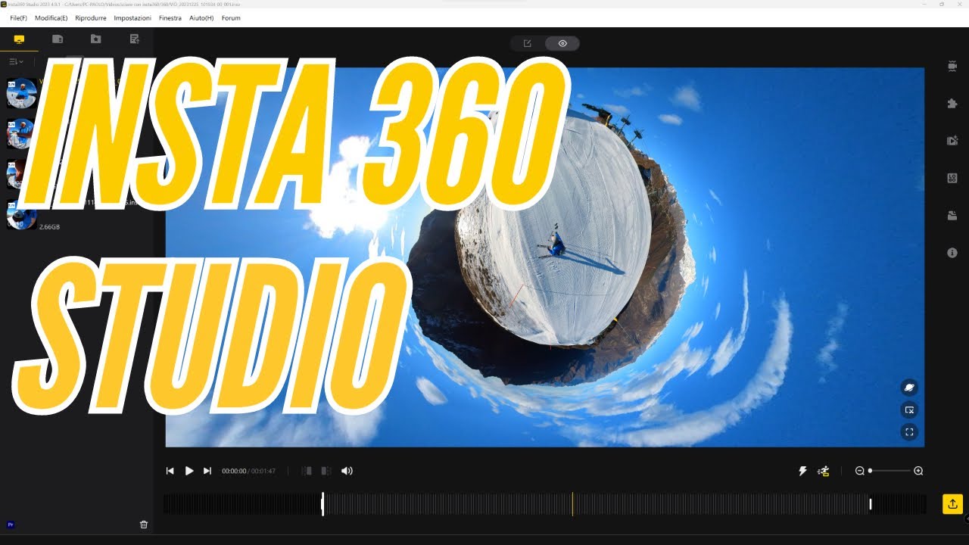This screenshot has height=545, width=969.
Task: Open the local device media tab
Action: click(19, 39)
